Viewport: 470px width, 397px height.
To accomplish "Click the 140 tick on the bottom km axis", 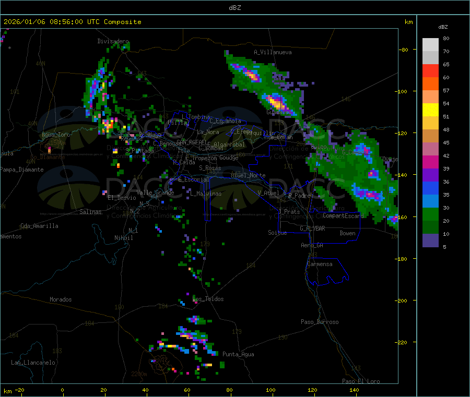I will pyautogui.click(x=354, y=390).
